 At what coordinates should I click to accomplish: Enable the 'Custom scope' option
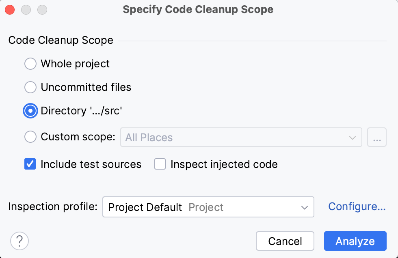click(x=30, y=137)
